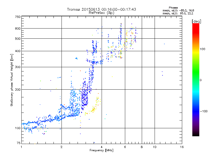Image resolution: width=214 pixels, height=160 pixels.
Task: Click the colorbar tick label '100'
Action: point(202,49)
